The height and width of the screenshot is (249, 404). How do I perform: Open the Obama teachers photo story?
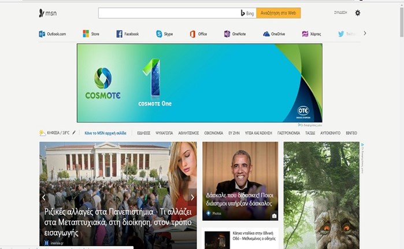point(240,199)
